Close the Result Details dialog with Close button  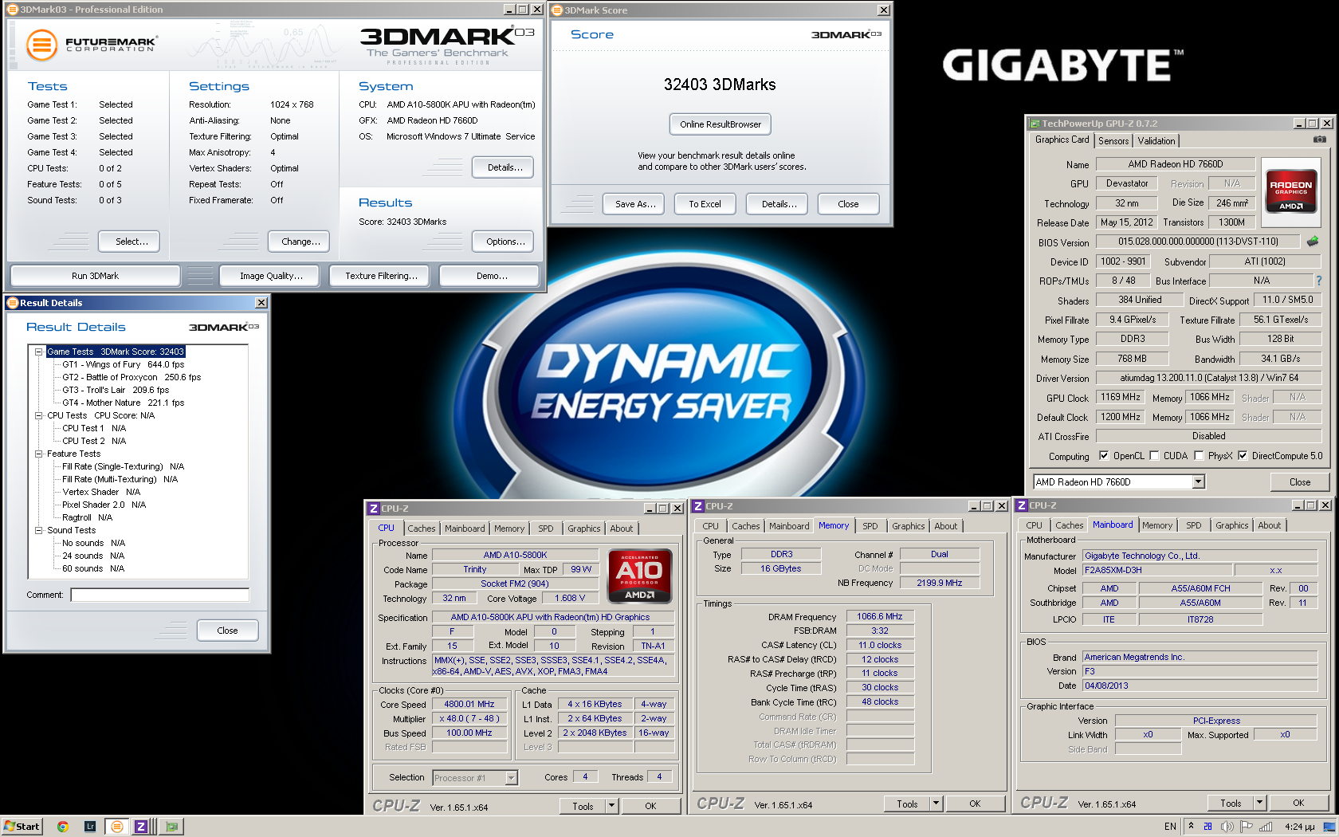(x=227, y=631)
